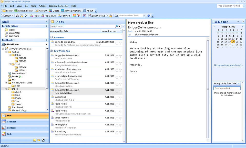Open the All Mail Items dropdown
The image size is (246, 148).
click(x=47, y=44)
